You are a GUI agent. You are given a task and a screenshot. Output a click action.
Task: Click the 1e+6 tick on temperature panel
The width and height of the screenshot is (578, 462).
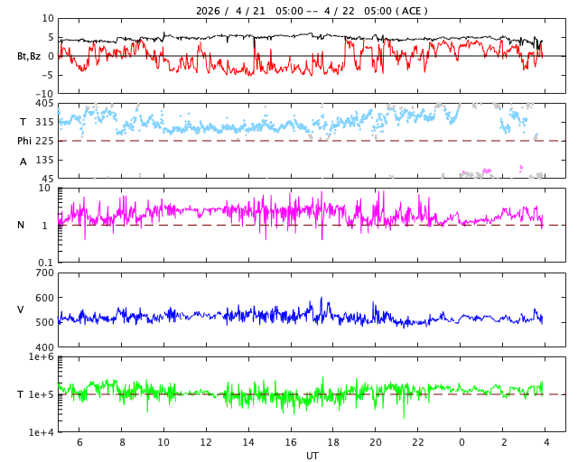pos(42,357)
